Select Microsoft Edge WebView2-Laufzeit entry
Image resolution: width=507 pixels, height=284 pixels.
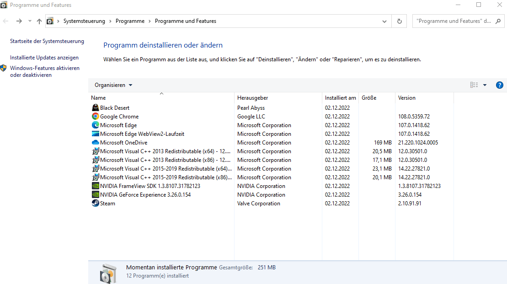pos(142,134)
